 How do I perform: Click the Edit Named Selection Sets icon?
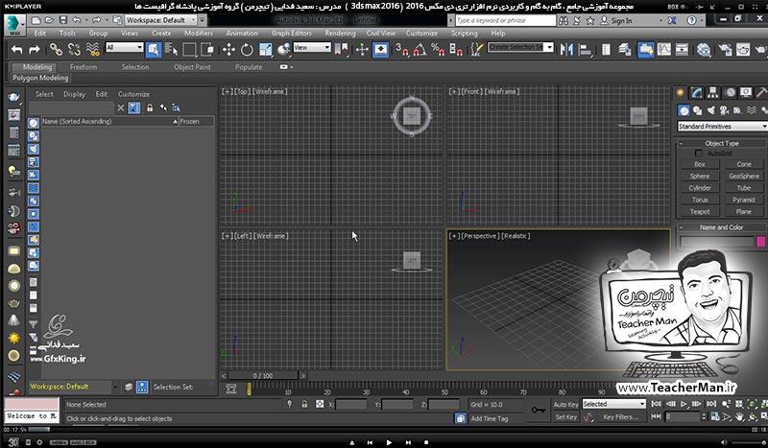(x=476, y=50)
